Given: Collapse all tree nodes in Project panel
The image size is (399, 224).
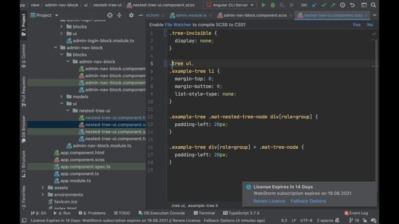Looking at the screenshot, I should [x=119, y=15].
